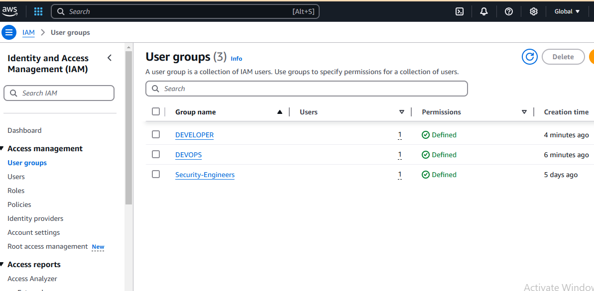
Task: Open Access Analyzer in the sidebar
Action: [32, 279]
